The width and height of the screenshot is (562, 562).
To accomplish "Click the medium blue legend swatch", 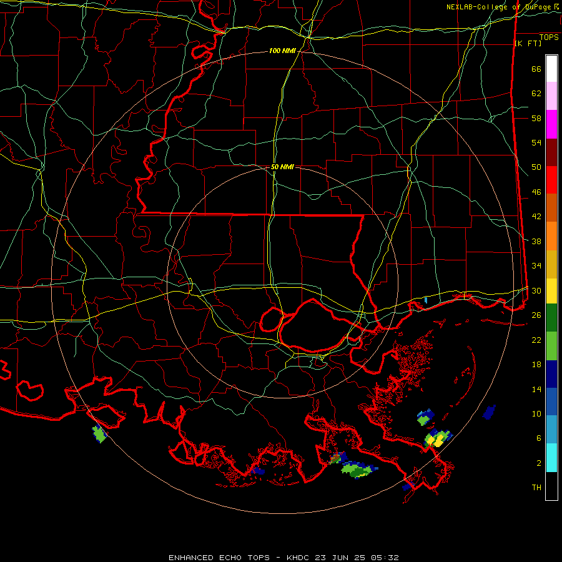I will (551, 402).
